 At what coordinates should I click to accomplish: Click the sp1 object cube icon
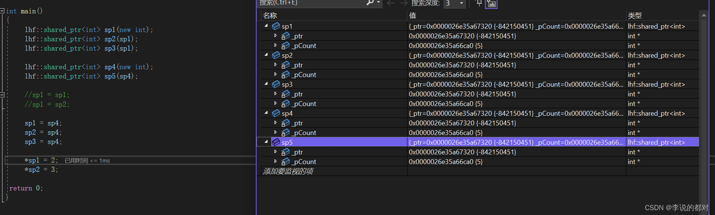[276, 26]
